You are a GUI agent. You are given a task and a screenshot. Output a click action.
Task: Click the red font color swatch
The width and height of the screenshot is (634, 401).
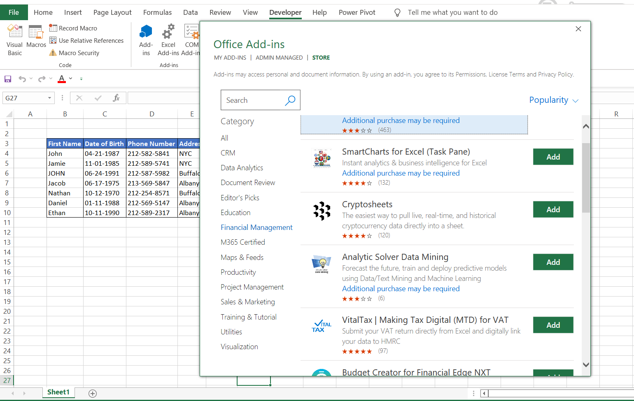point(62,79)
